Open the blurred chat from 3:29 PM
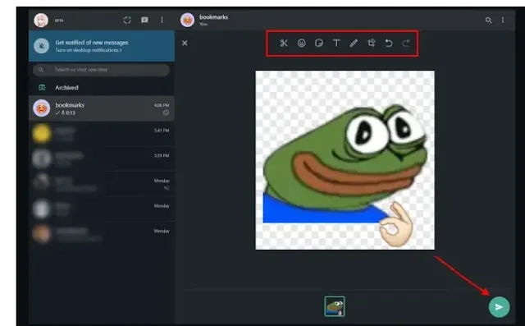The image size is (525, 326). click(101, 158)
